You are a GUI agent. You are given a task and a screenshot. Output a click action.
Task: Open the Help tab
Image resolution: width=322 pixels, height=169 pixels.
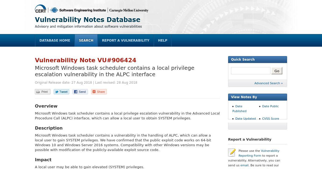163,41
